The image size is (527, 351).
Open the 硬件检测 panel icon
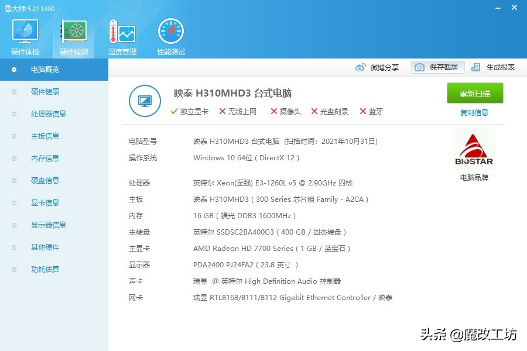point(73,32)
